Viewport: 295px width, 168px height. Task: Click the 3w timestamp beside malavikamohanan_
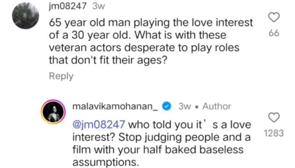185,107
